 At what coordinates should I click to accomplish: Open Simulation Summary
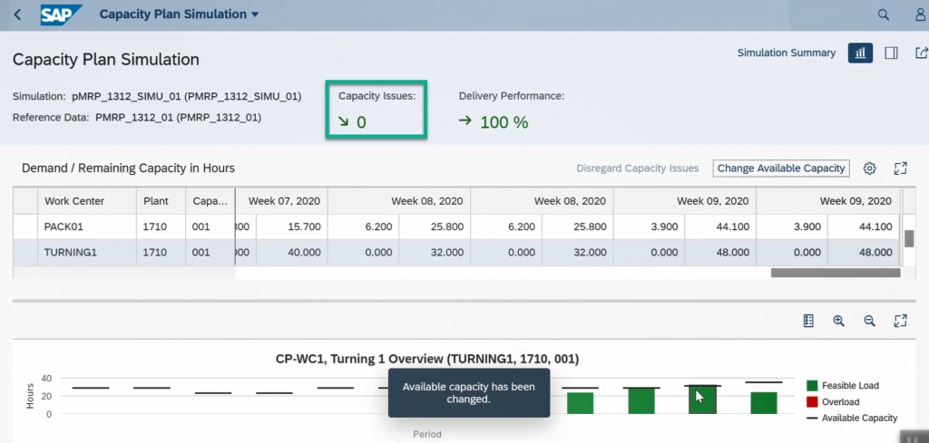[787, 53]
